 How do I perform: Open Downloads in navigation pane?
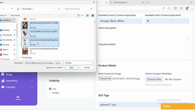tap(7, 35)
